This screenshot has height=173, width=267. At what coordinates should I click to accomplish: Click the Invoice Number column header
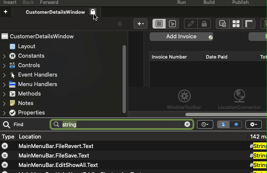(169, 57)
